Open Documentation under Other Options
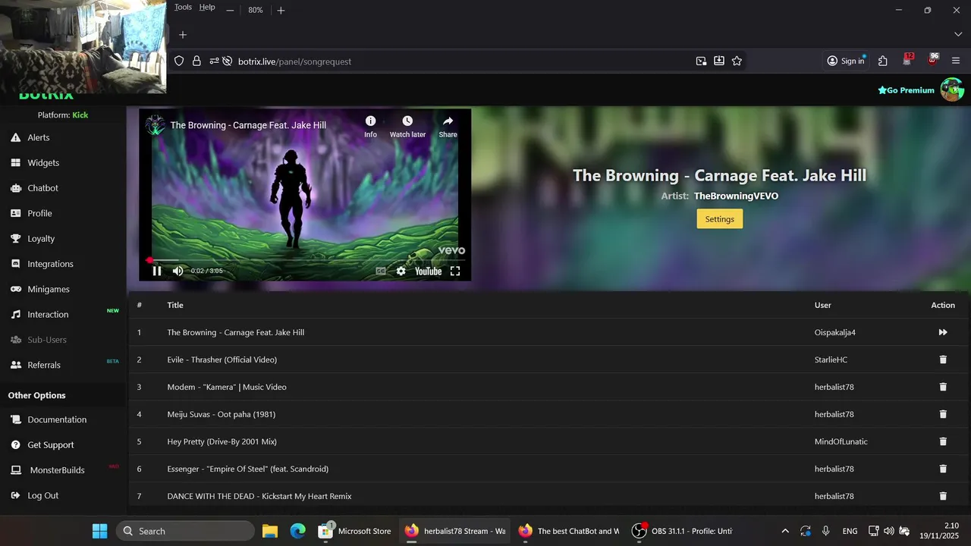 tap(57, 419)
